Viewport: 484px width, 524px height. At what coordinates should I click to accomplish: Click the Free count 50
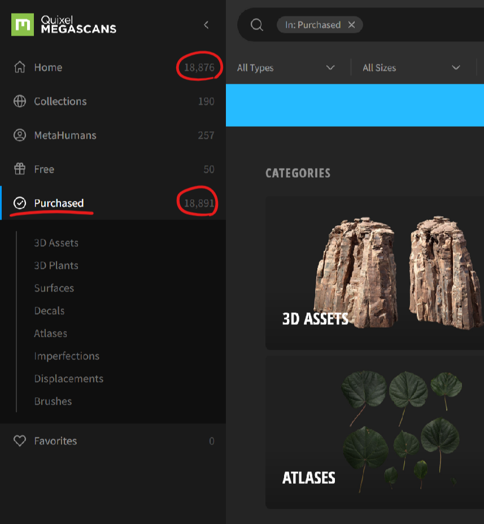coord(209,169)
